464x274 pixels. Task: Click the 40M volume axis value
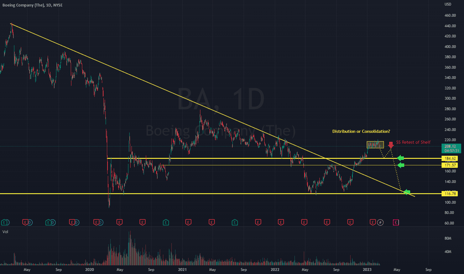(x=448, y=252)
